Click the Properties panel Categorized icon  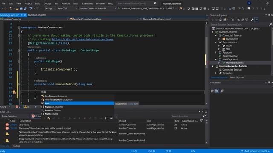point(212,91)
